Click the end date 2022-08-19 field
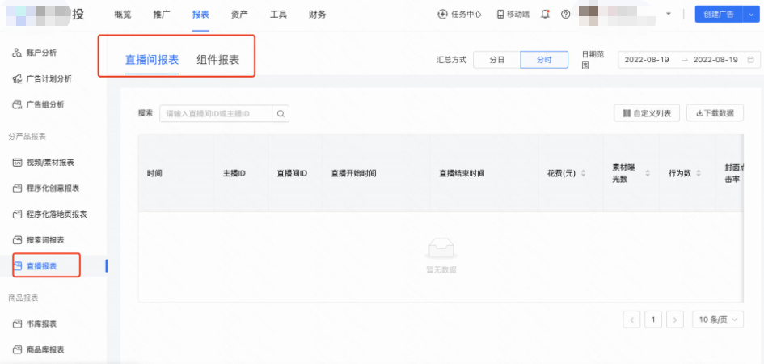The image size is (764, 364). coord(715,59)
